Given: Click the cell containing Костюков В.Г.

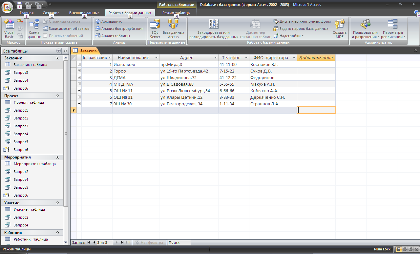Looking at the screenshot, I should coord(273,64).
